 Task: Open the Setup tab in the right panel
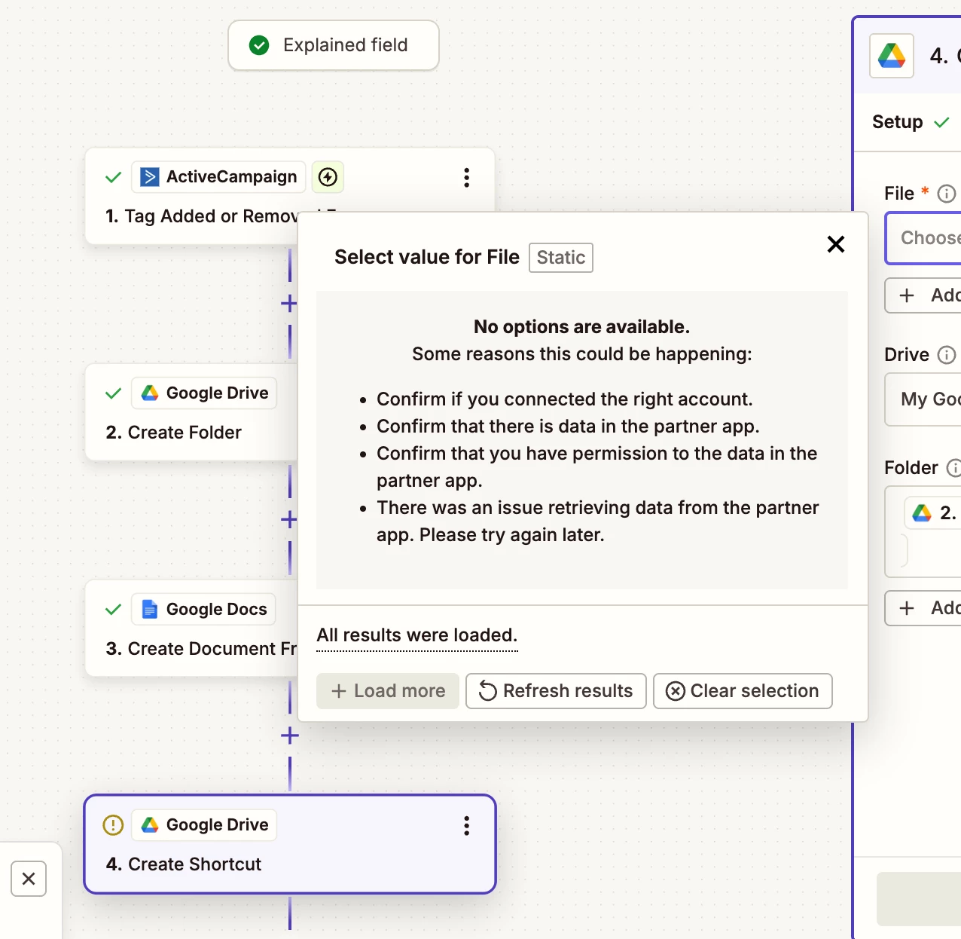(911, 122)
